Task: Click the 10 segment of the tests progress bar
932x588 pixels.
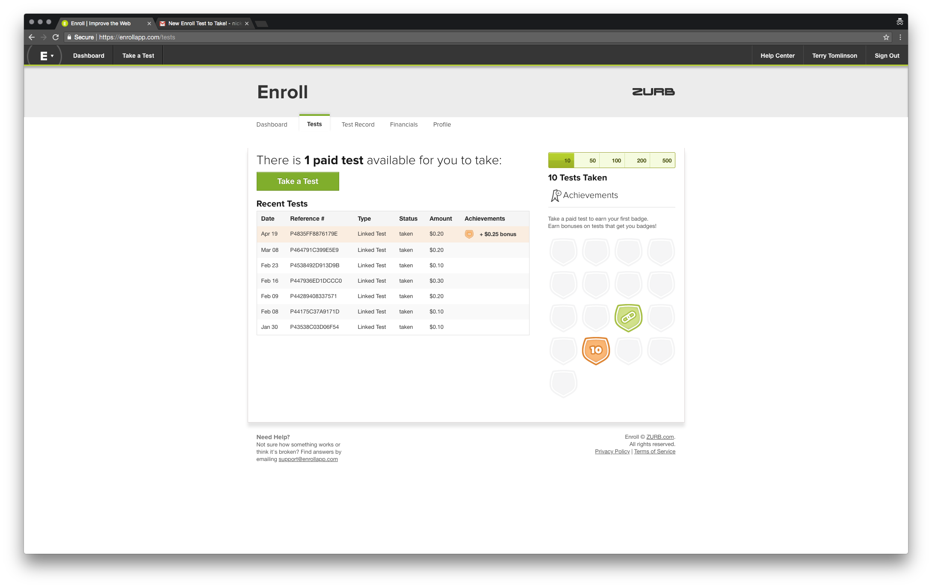Action: coord(561,160)
